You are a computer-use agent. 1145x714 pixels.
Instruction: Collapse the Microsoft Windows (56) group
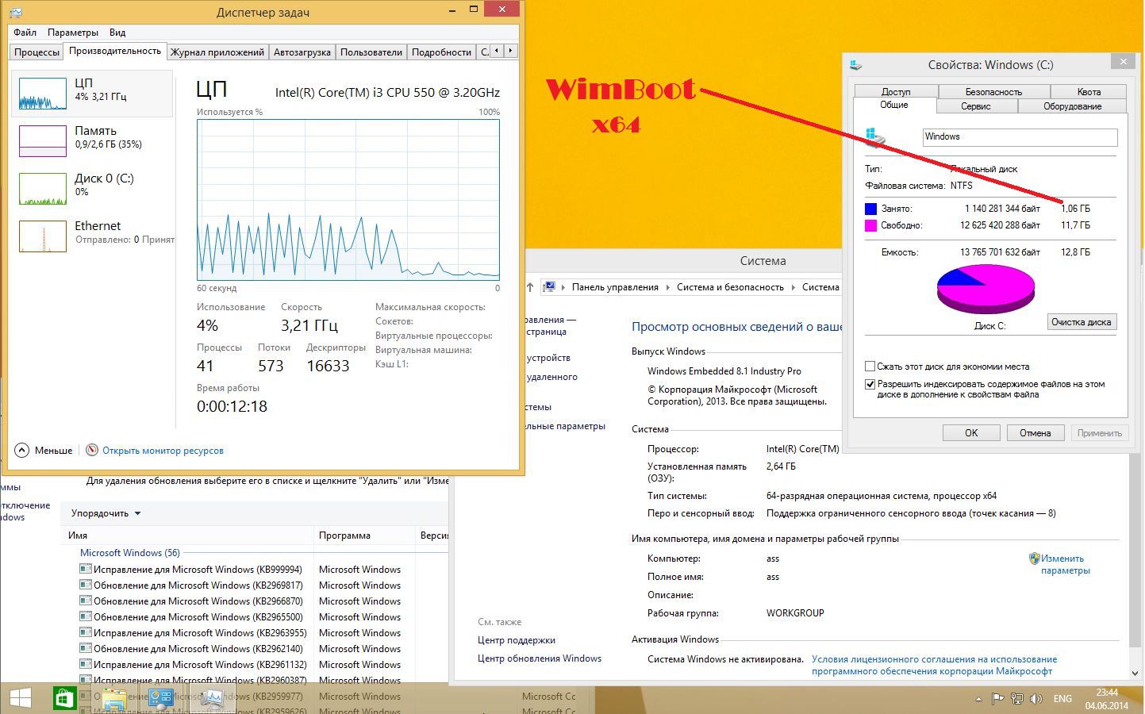point(129,552)
